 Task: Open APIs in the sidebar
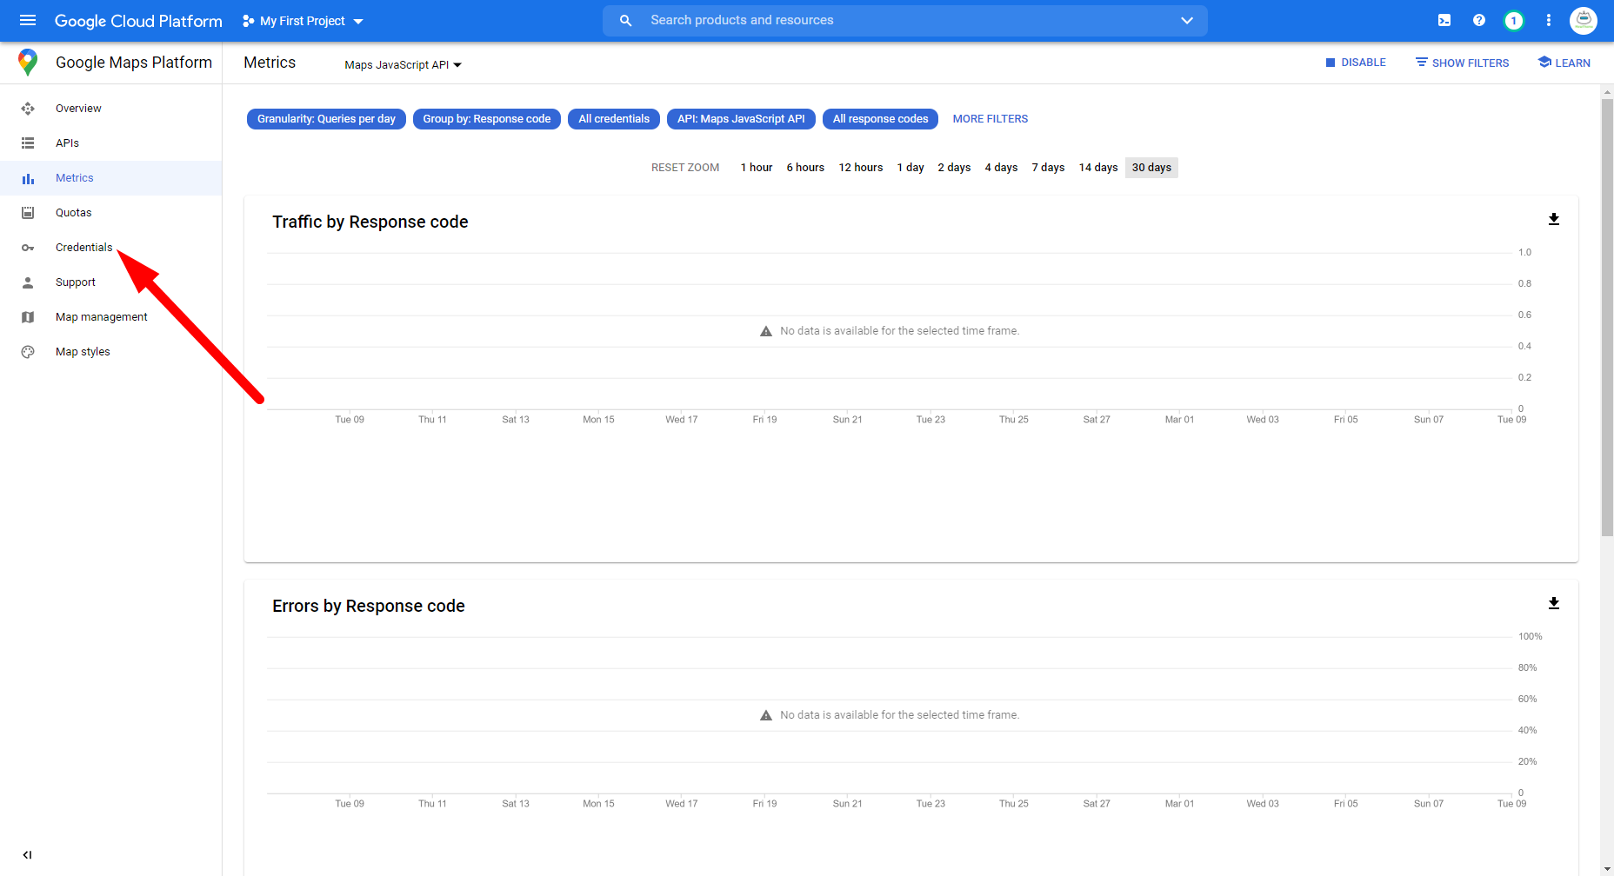click(x=67, y=143)
